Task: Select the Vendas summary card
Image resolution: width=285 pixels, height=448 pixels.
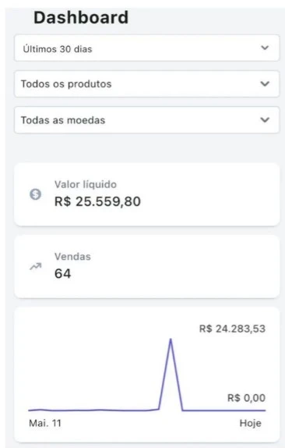Action: point(146,267)
